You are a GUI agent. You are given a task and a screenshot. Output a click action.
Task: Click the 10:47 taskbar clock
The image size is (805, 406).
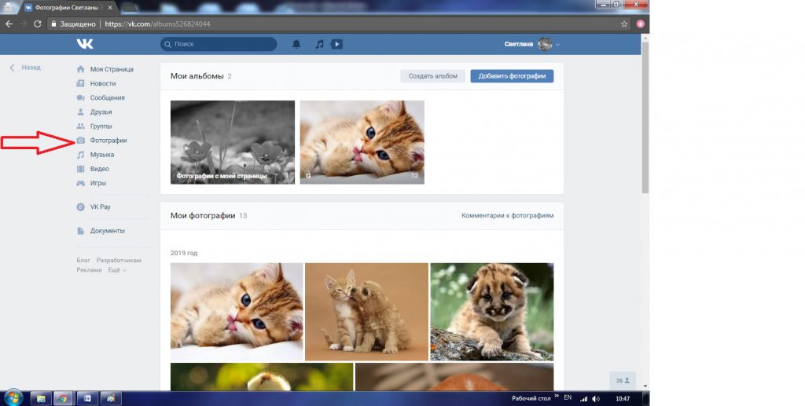pyautogui.click(x=623, y=399)
